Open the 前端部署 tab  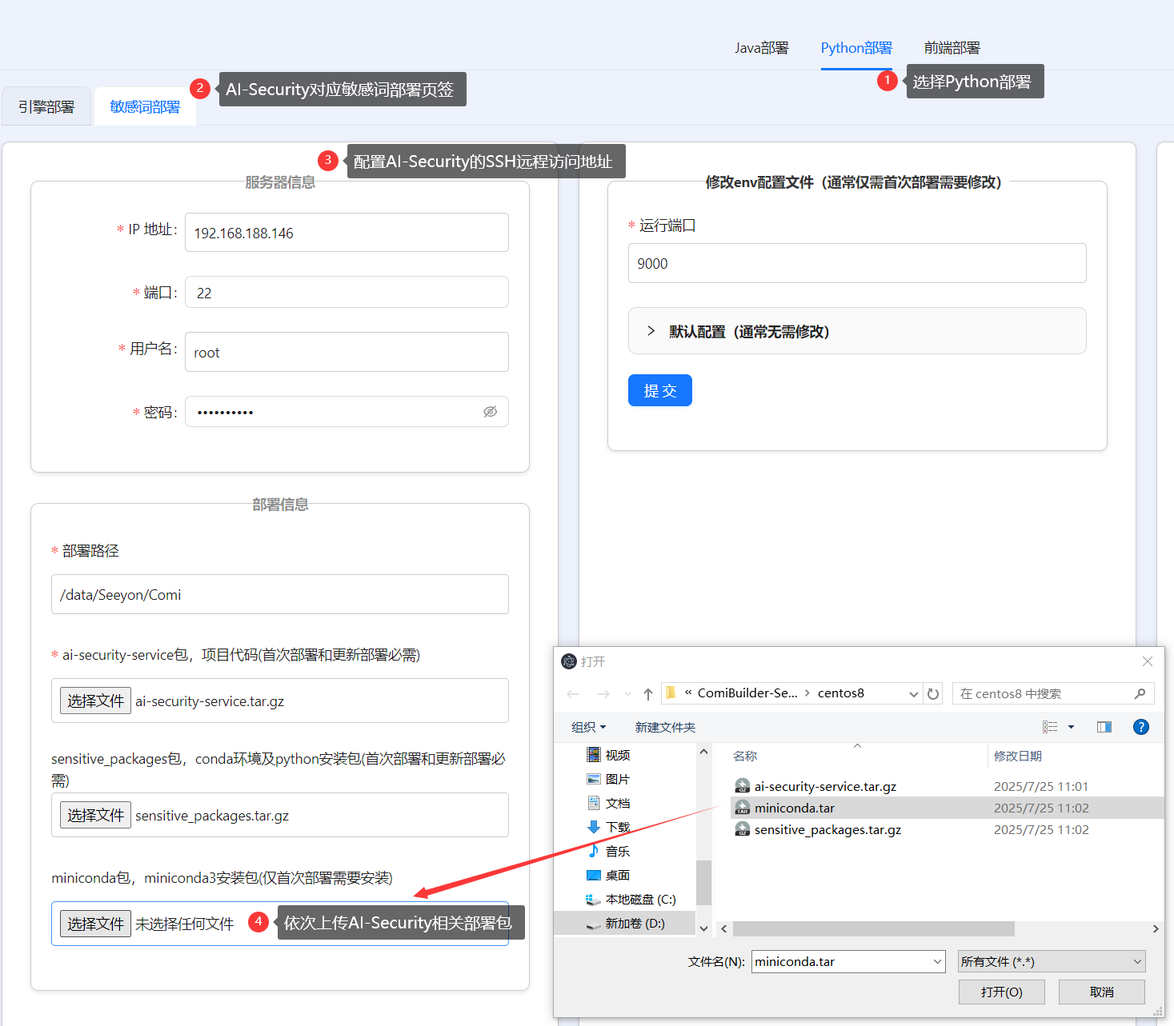pyautogui.click(x=952, y=48)
